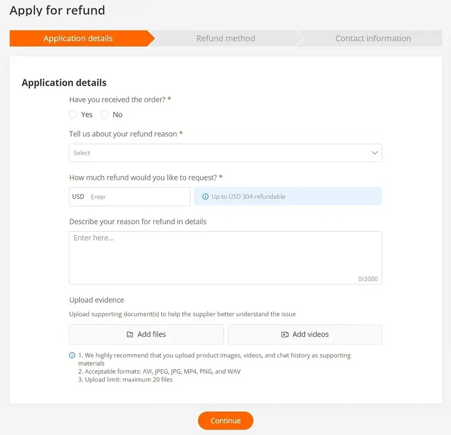
Task: Click the info icon beside upload recommendations
Action: tap(72, 356)
